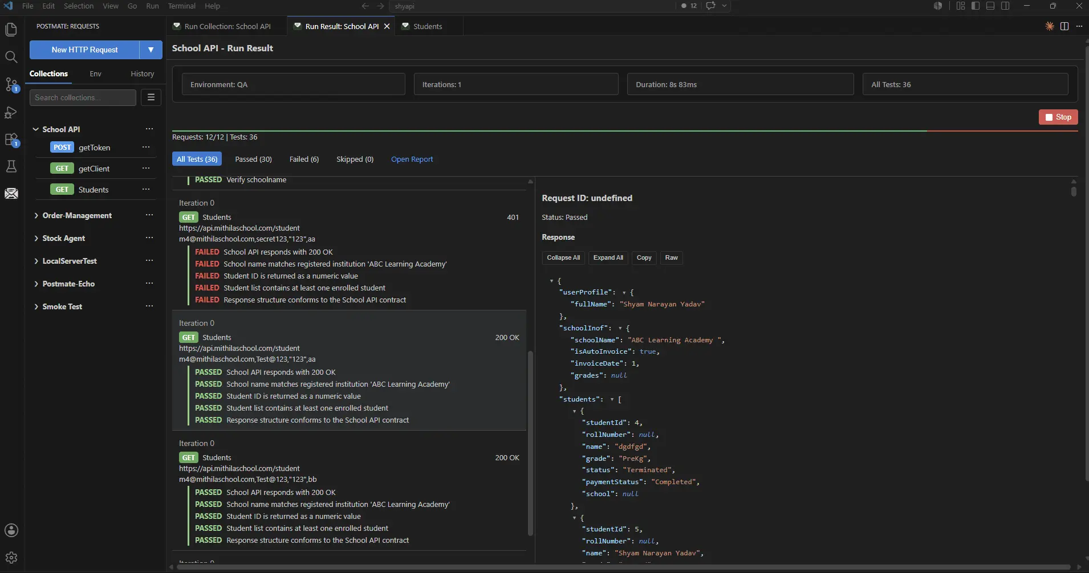The height and width of the screenshot is (573, 1089).
Task: Click Collapse All in response viewer
Action: [563, 257]
